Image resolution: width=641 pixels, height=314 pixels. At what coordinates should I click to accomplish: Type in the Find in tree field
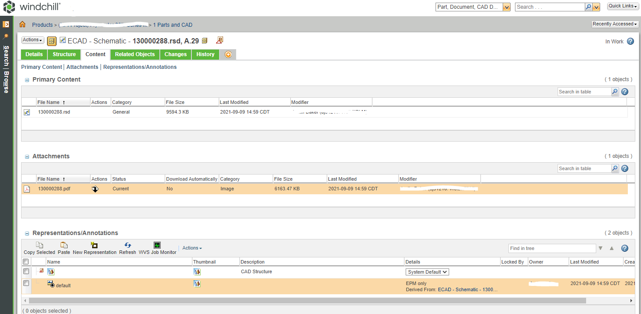pyautogui.click(x=552, y=248)
